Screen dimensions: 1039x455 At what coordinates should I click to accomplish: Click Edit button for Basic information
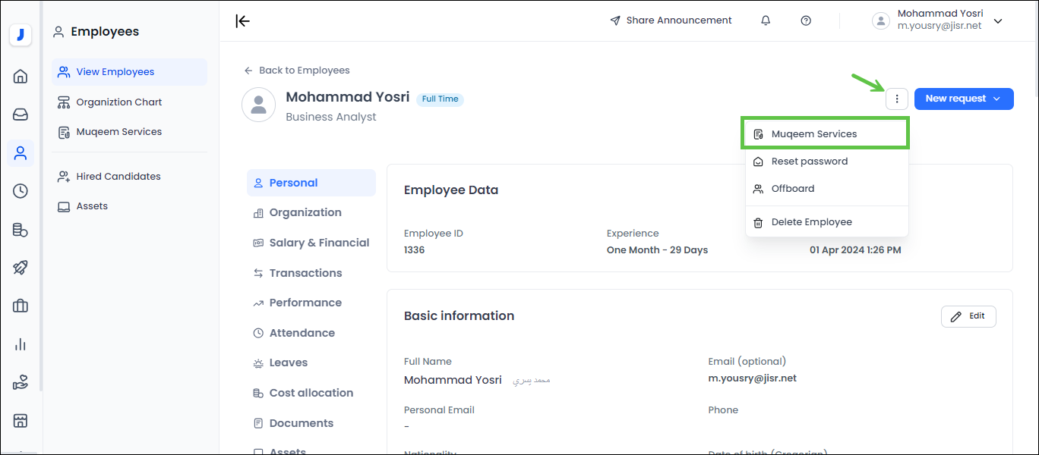point(968,316)
